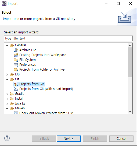Screen dimensions: 137x146
Task: Select the Gradle label
Action: click(20, 94)
